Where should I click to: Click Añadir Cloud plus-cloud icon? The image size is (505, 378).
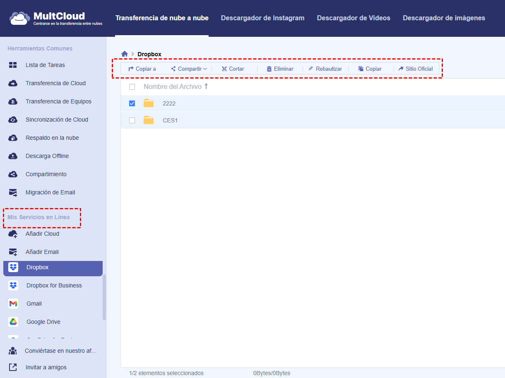point(13,234)
